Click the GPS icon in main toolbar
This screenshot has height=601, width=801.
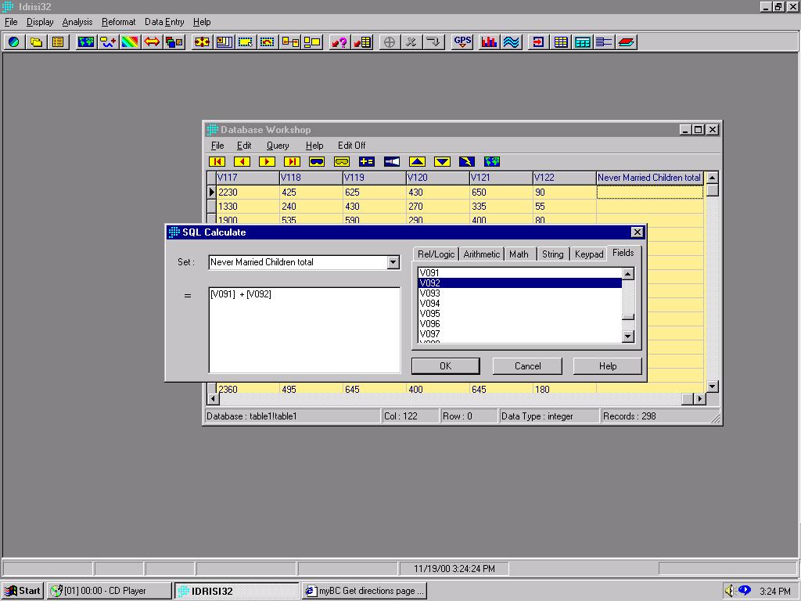(x=462, y=42)
